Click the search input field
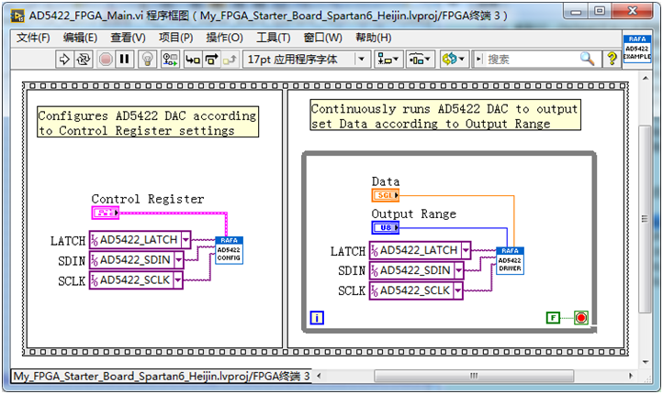Viewport: 663px width, 394px height. (531, 59)
